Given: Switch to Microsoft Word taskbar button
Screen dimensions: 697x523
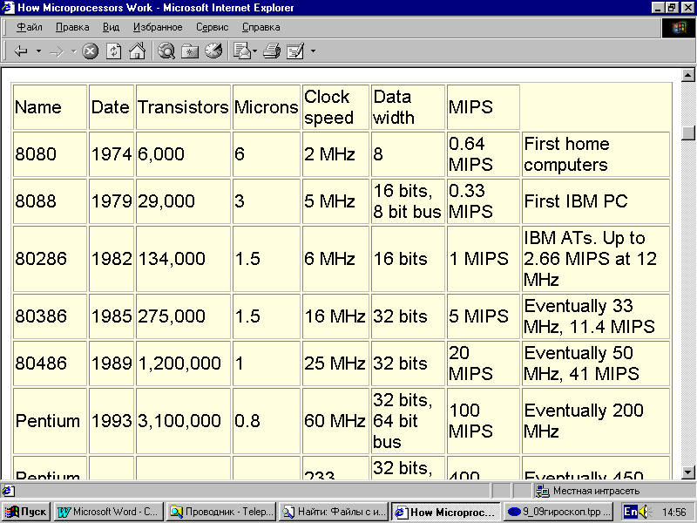Looking at the screenshot, I should pyautogui.click(x=109, y=512).
